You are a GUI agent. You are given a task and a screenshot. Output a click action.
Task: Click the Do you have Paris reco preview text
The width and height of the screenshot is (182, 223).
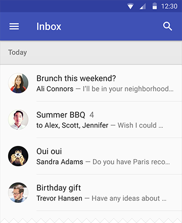click(x=131, y=162)
